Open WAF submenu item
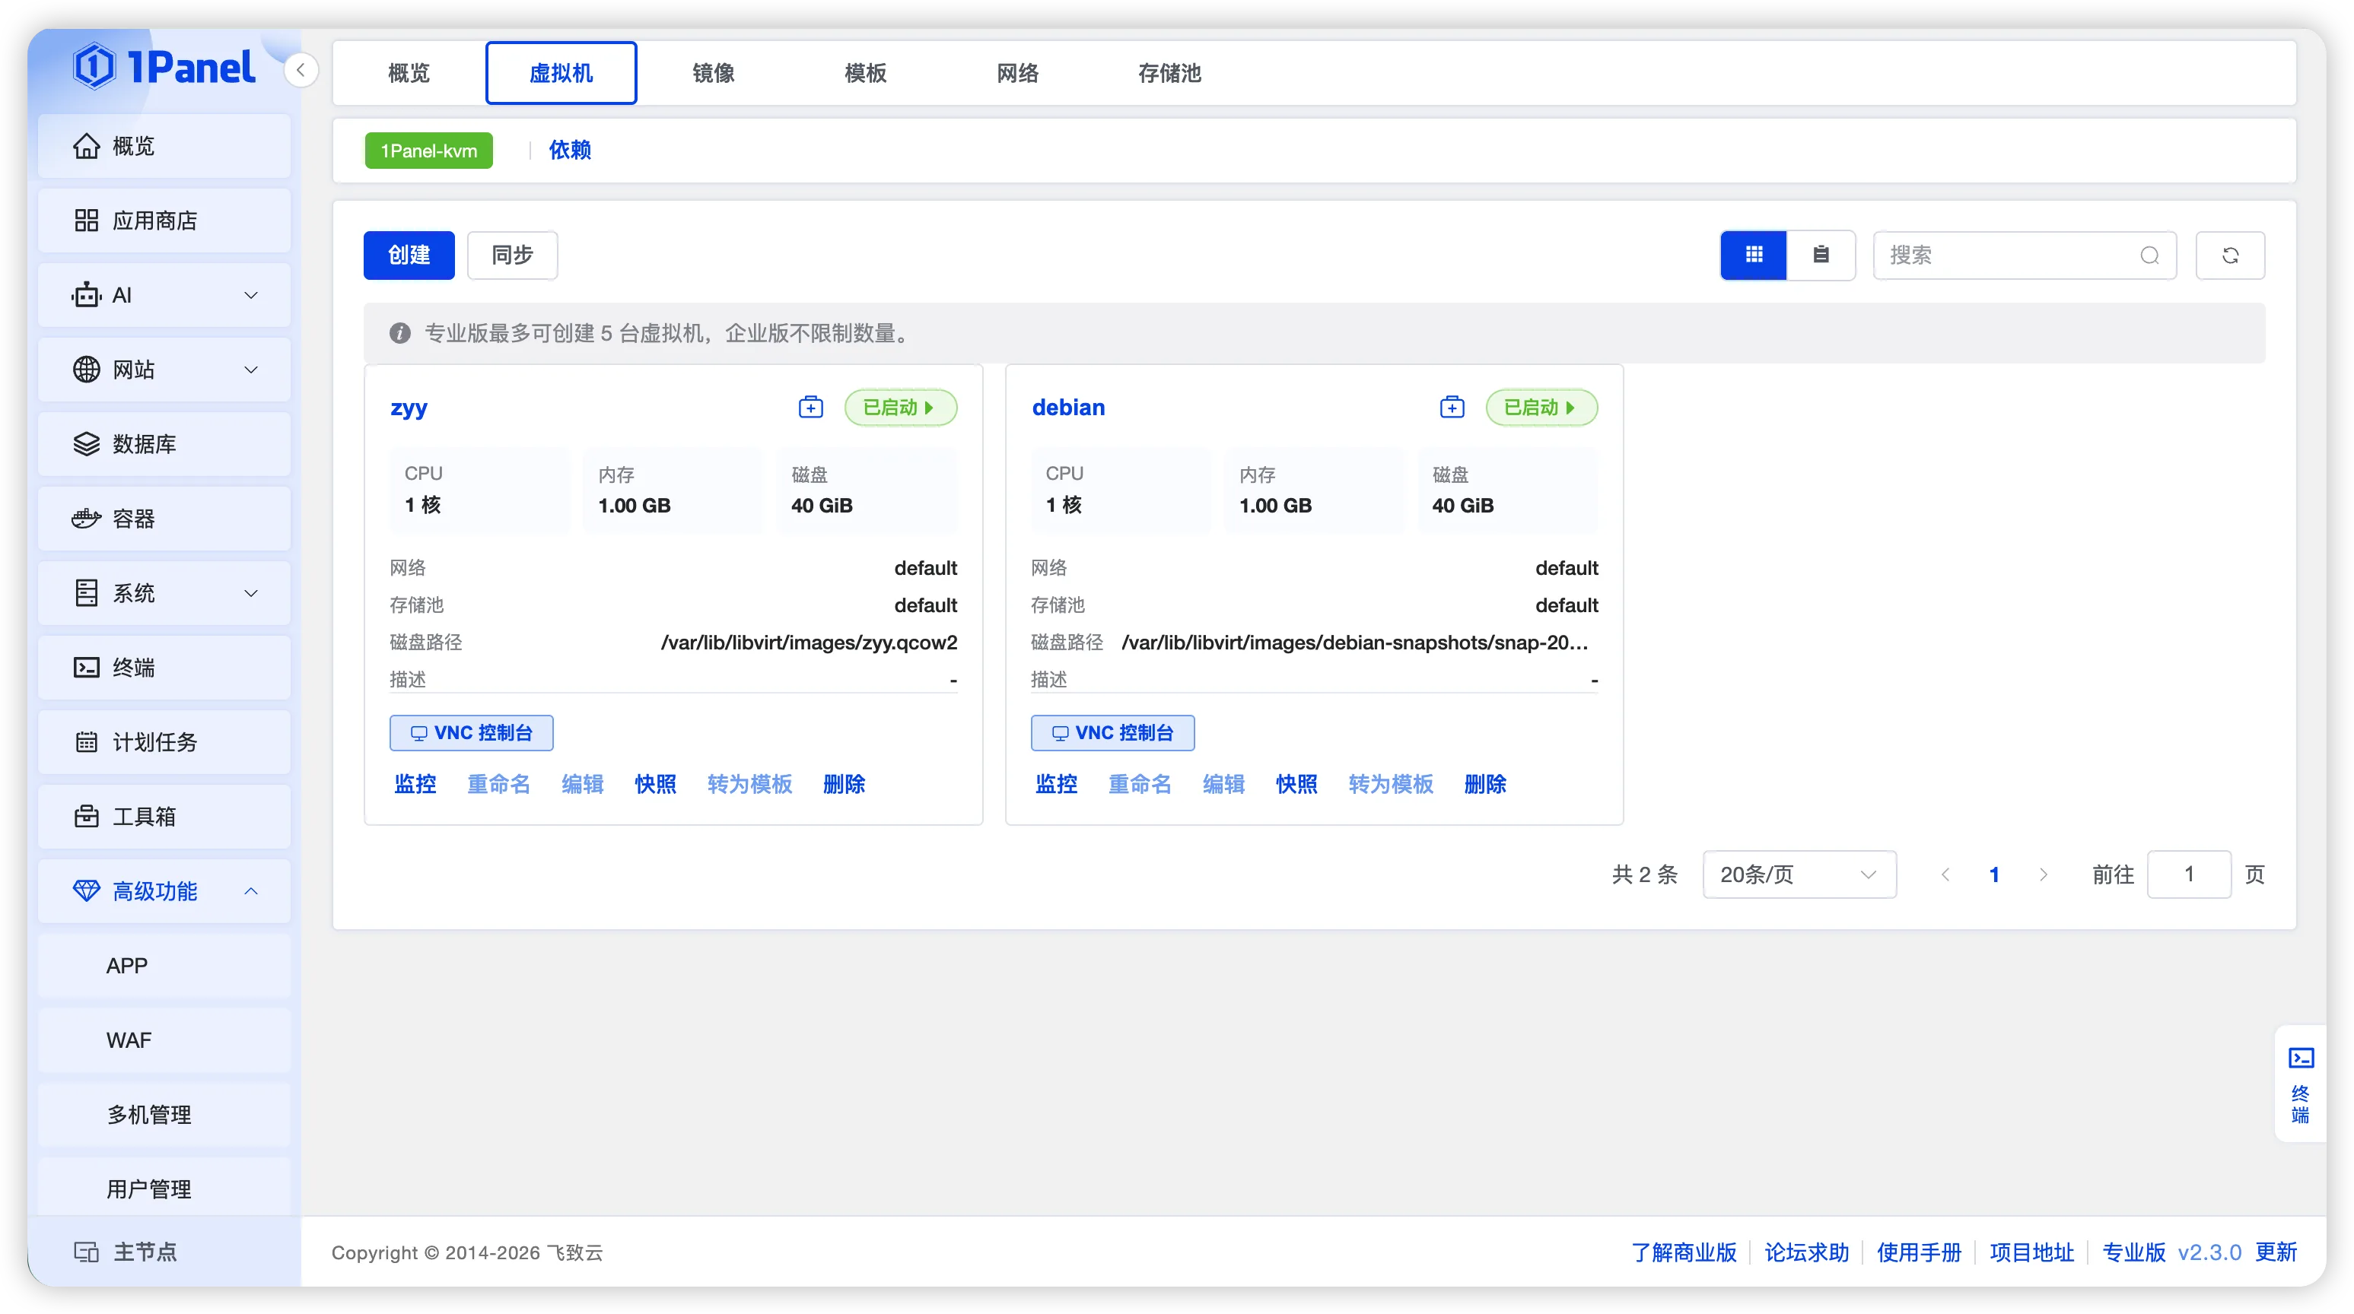This screenshot has height=1314, width=2354. coord(164,1041)
